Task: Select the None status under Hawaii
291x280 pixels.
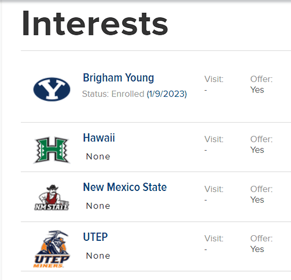Action: tap(98, 156)
